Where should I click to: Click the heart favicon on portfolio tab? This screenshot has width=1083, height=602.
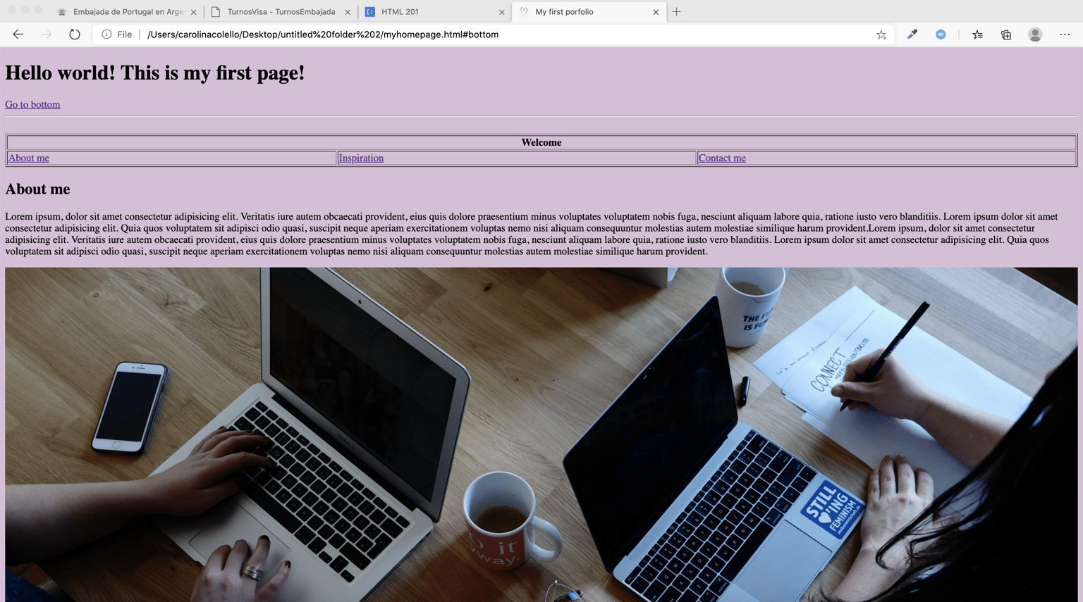click(x=524, y=12)
